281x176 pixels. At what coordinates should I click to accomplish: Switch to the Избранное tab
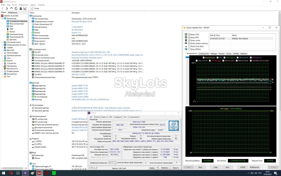tap(13, 13)
